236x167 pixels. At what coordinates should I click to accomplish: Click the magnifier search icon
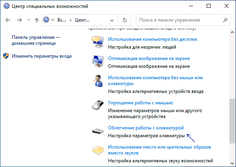[x=225, y=20]
